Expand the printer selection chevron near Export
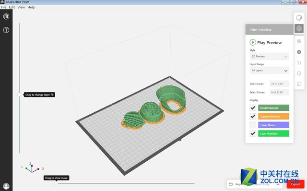Viewport: 307px width, 191px height. pos(278,184)
